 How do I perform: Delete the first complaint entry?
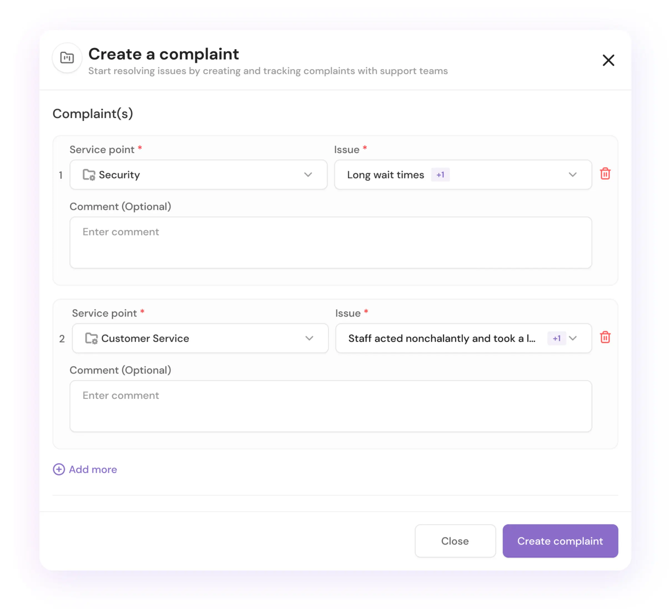click(x=605, y=174)
